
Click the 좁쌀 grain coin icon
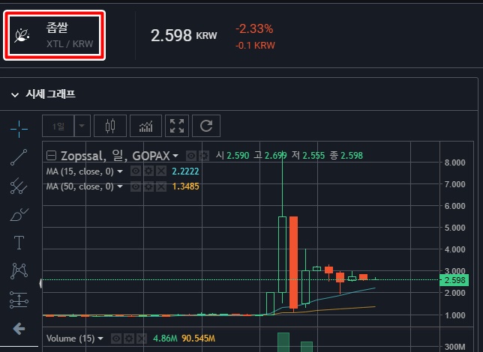point(22,35)
